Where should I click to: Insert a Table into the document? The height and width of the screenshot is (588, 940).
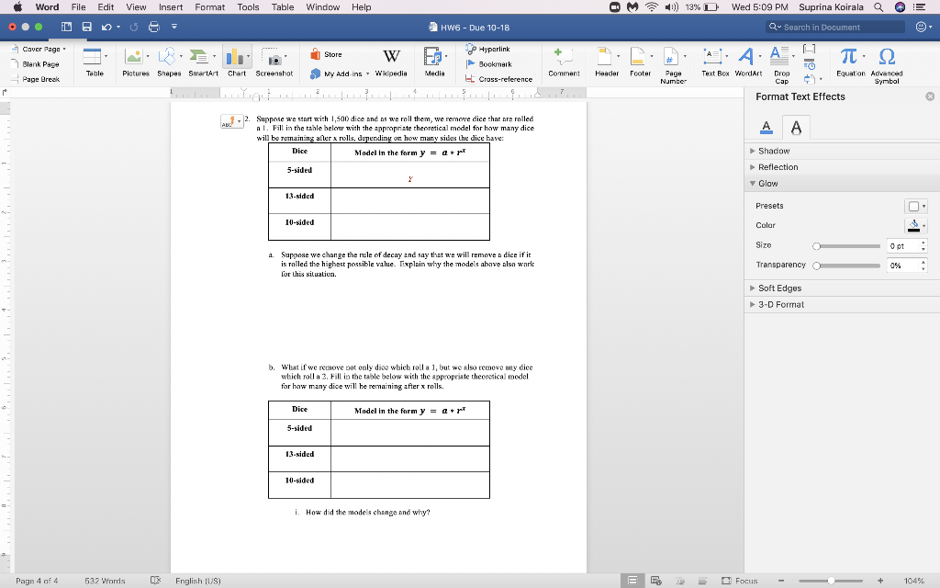(x=95, y=62)
